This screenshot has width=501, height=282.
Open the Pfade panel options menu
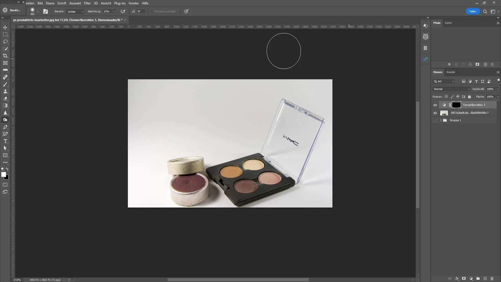click(x=498, y=23)
